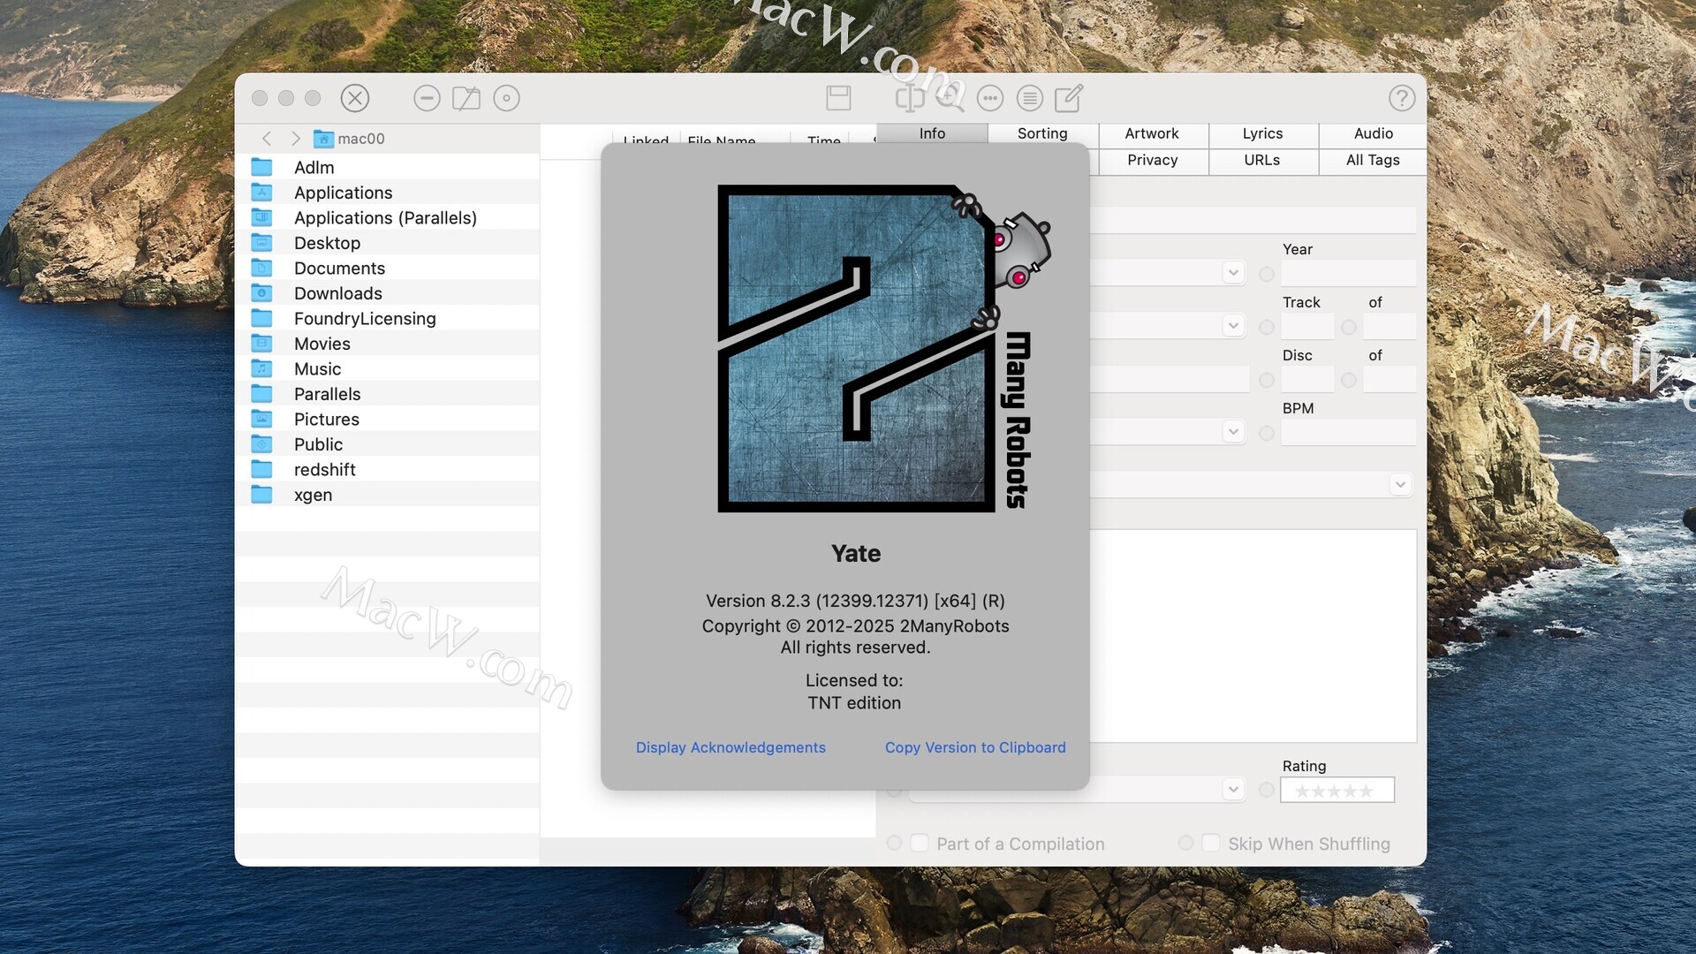Click the folder with pencil toolbar icon

pyautogui.click(x=466, y=98)
